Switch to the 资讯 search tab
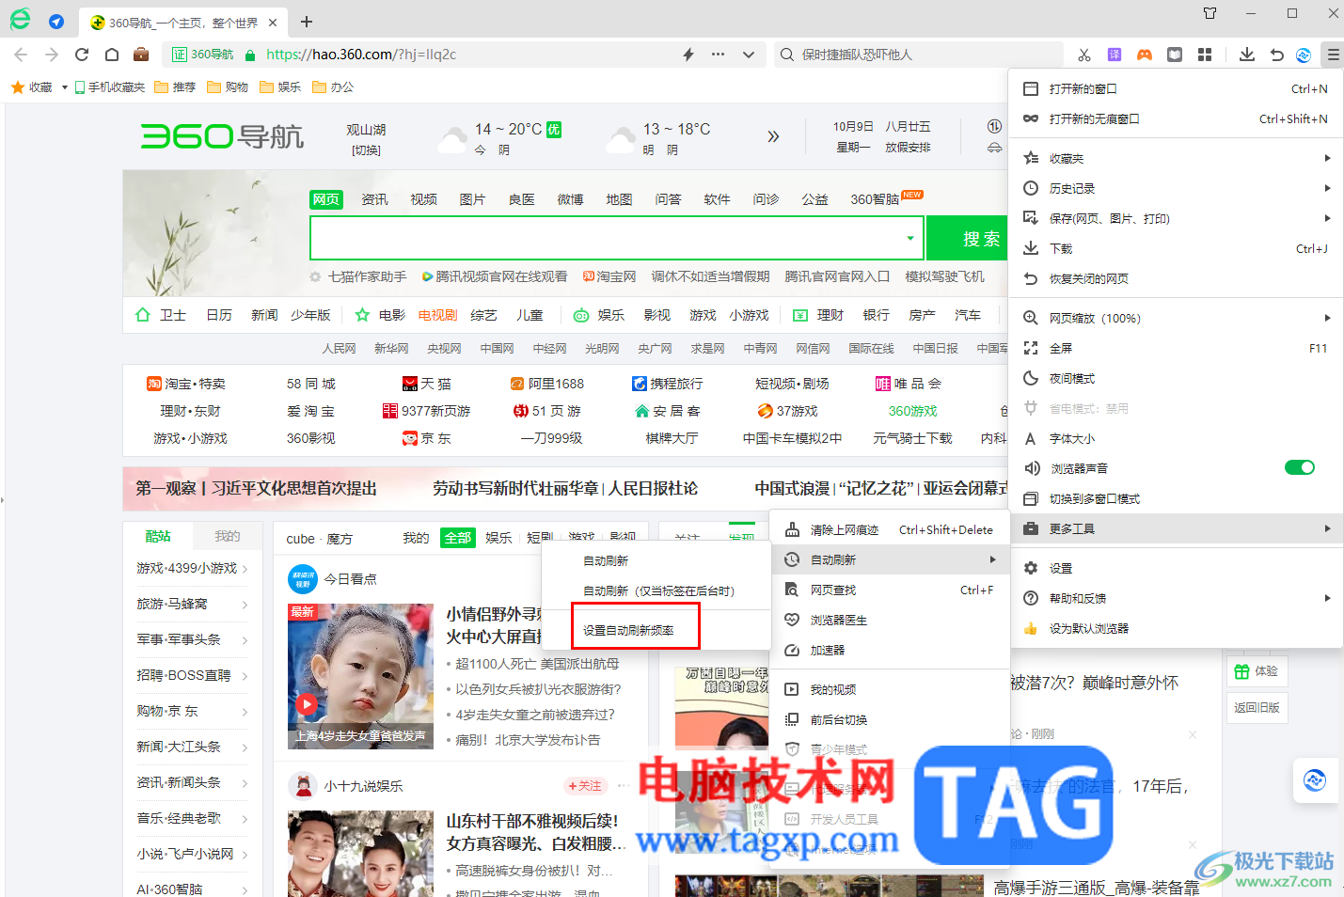 (374, 199)
